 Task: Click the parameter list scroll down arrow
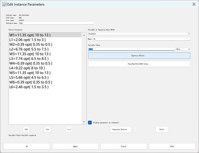(84, 122)
